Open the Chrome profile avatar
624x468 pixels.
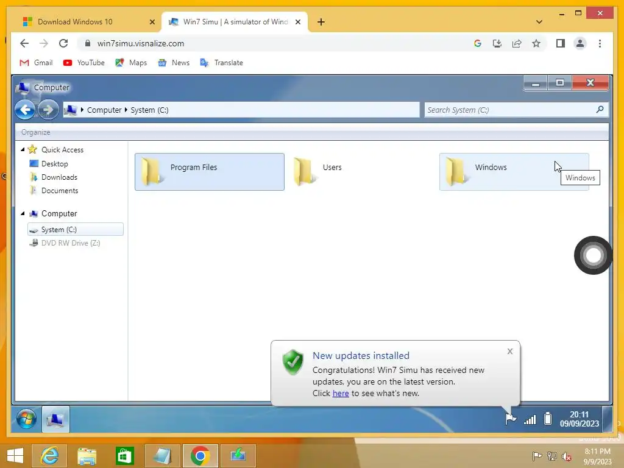pyautogui.click(x=580, y=43)
